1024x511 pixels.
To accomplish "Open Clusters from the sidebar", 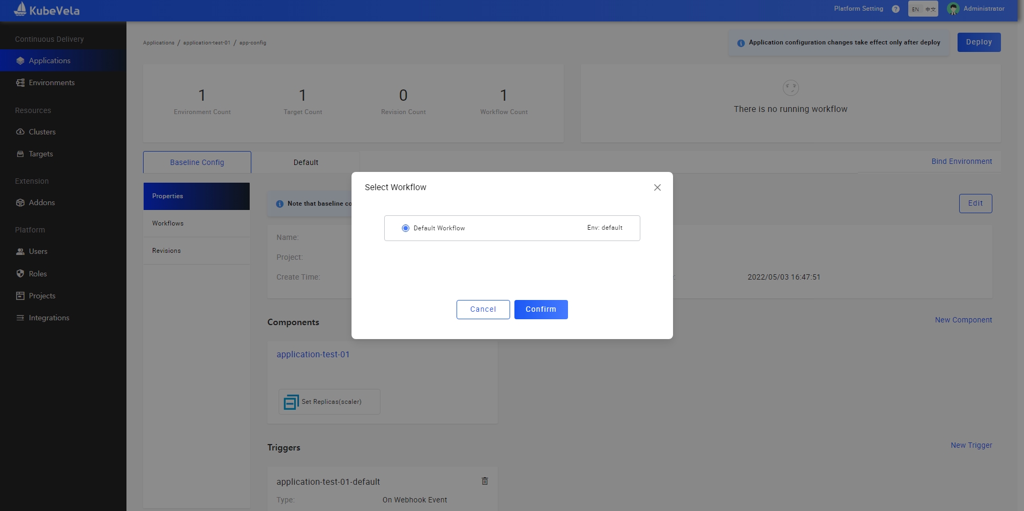I will [x=42, y=132].
